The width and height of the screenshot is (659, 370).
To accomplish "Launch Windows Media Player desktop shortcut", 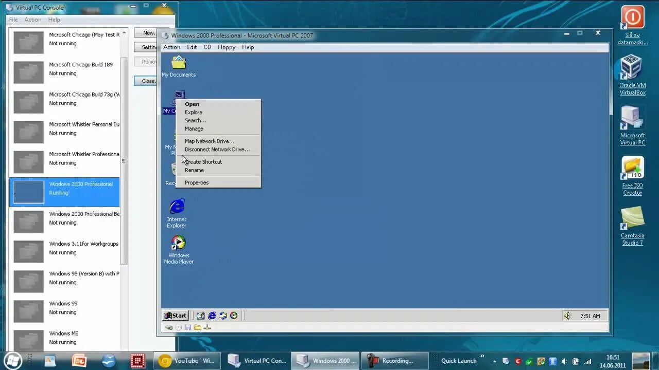I will click(x=179, y=249).
